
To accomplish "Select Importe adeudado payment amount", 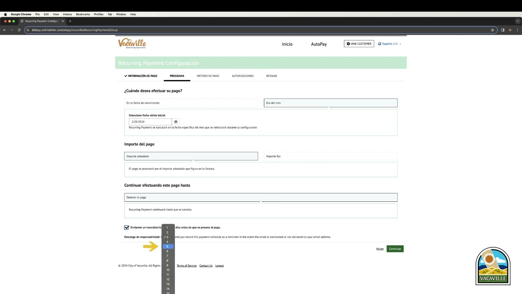I will pos(191,156).
